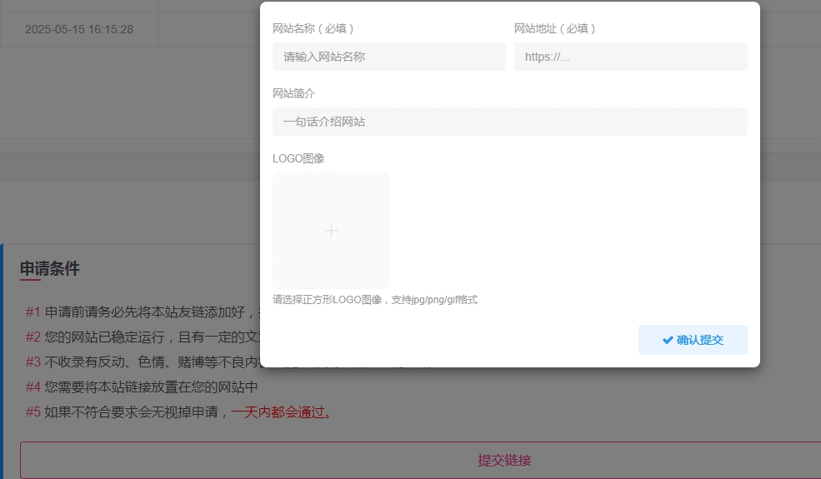This screenshot has height=479, width=821.
Task: Click the checkmark icon in 确认提交 button
Action: [668, 340]
